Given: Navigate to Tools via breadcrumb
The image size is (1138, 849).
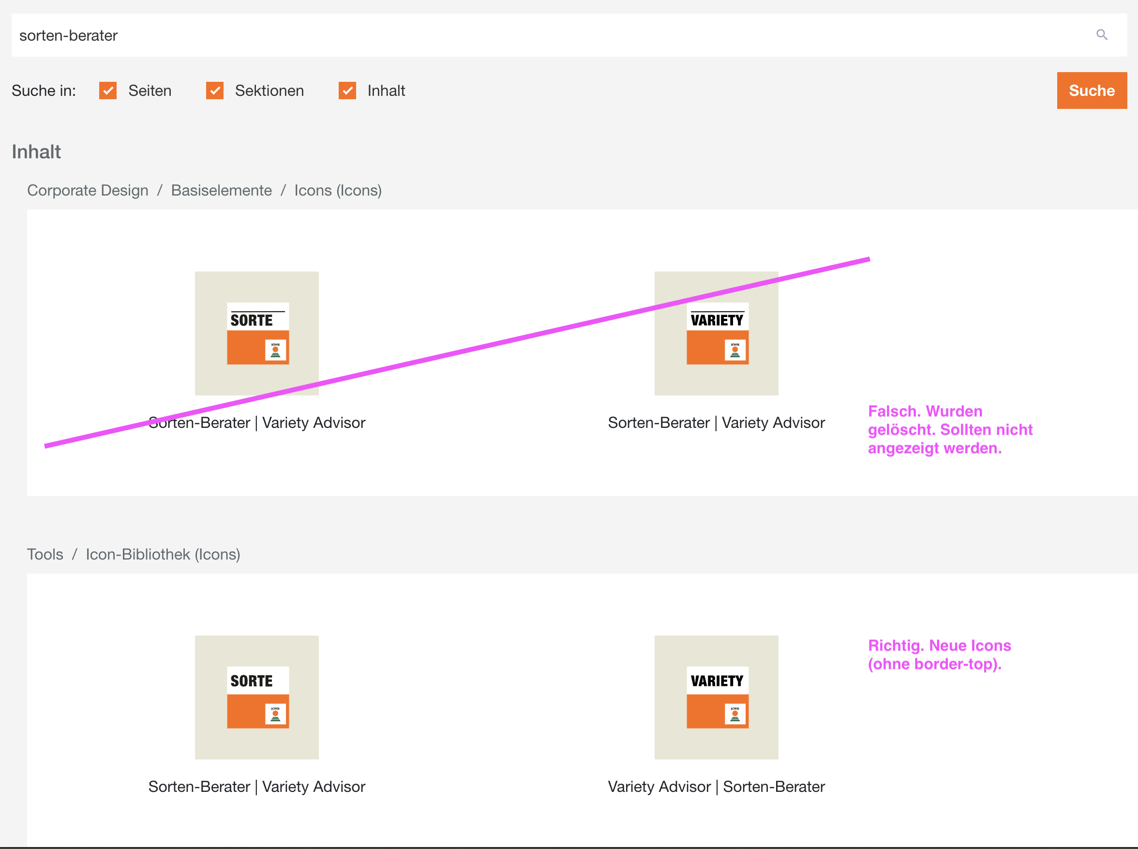Looking at the screenshot, I should 45,554.
